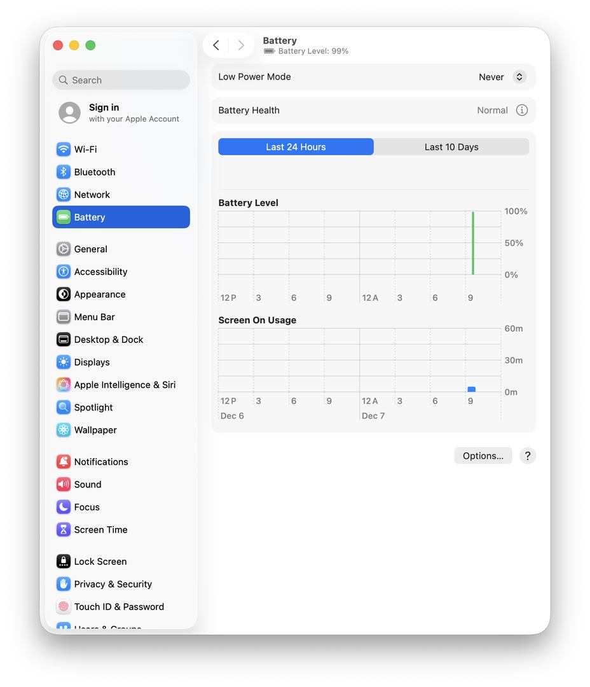Select the Accessibility label
590x687 pixels.
pos(100,272)
